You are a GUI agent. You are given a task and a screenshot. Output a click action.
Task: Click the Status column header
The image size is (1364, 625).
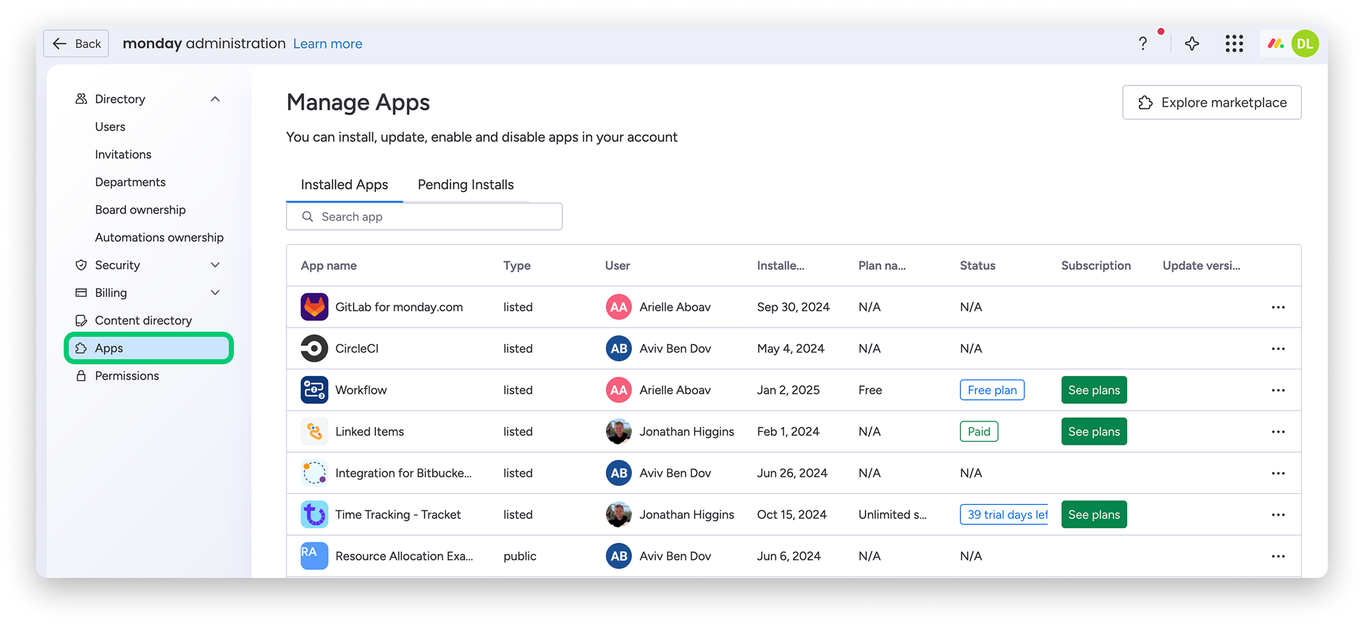coord(977,266)
